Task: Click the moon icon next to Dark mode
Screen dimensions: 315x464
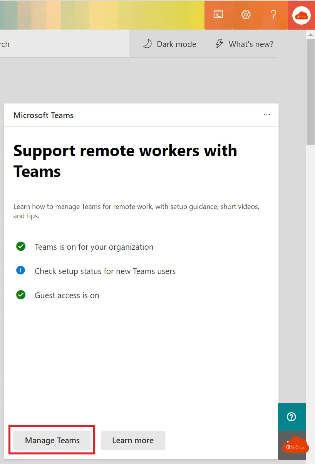Action: [147, 44]
